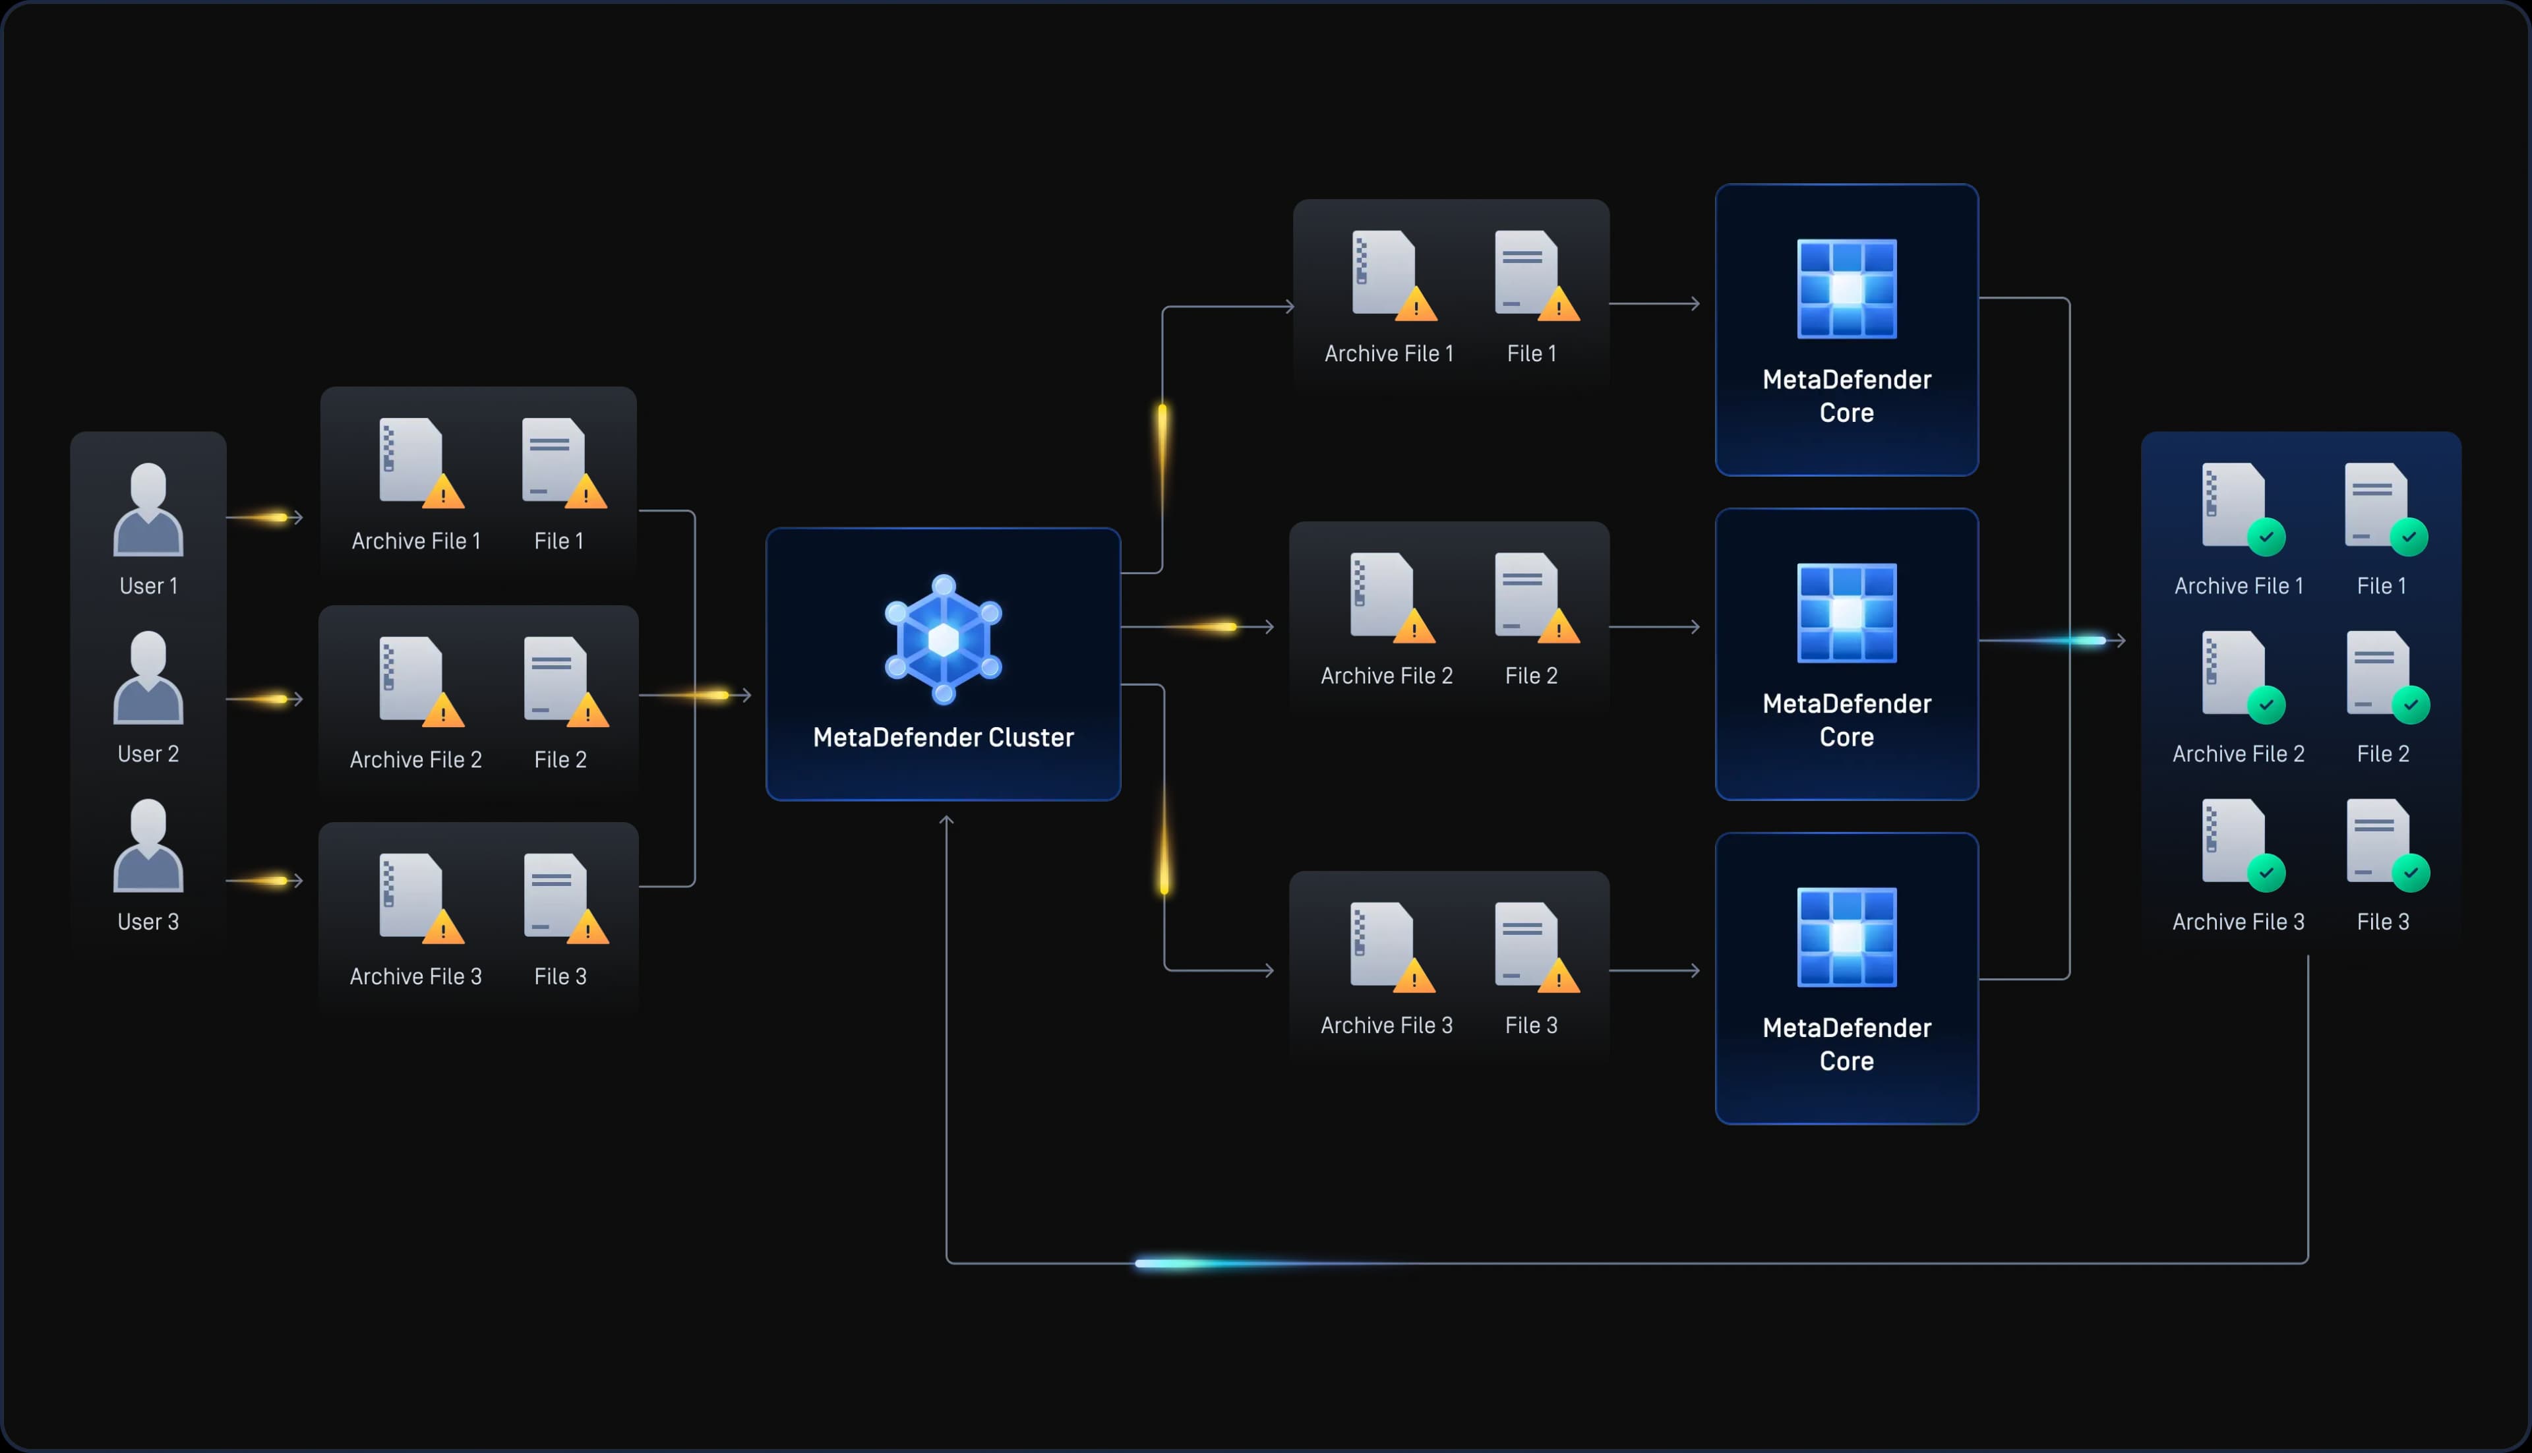Click the green-checkmarked File 2 icon
Screen dimensions: 2532x1453
[x=2388, y=676]
